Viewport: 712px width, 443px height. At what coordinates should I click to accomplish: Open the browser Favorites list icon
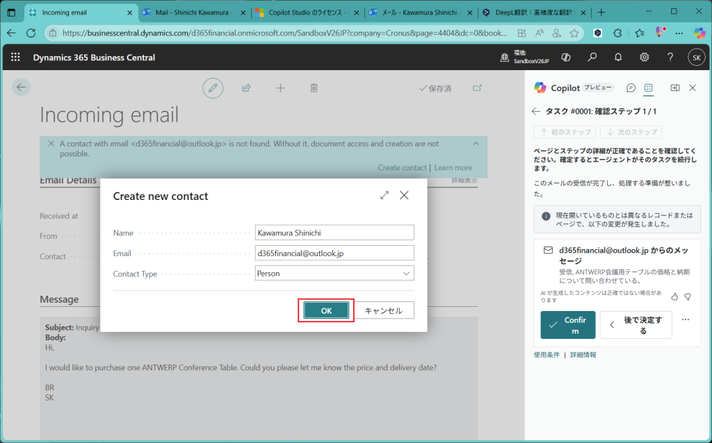(640, 33)
